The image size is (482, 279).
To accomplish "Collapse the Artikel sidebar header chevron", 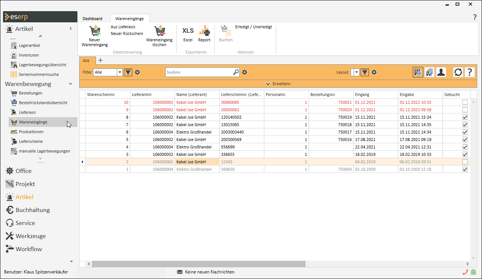I will (71, 29).
